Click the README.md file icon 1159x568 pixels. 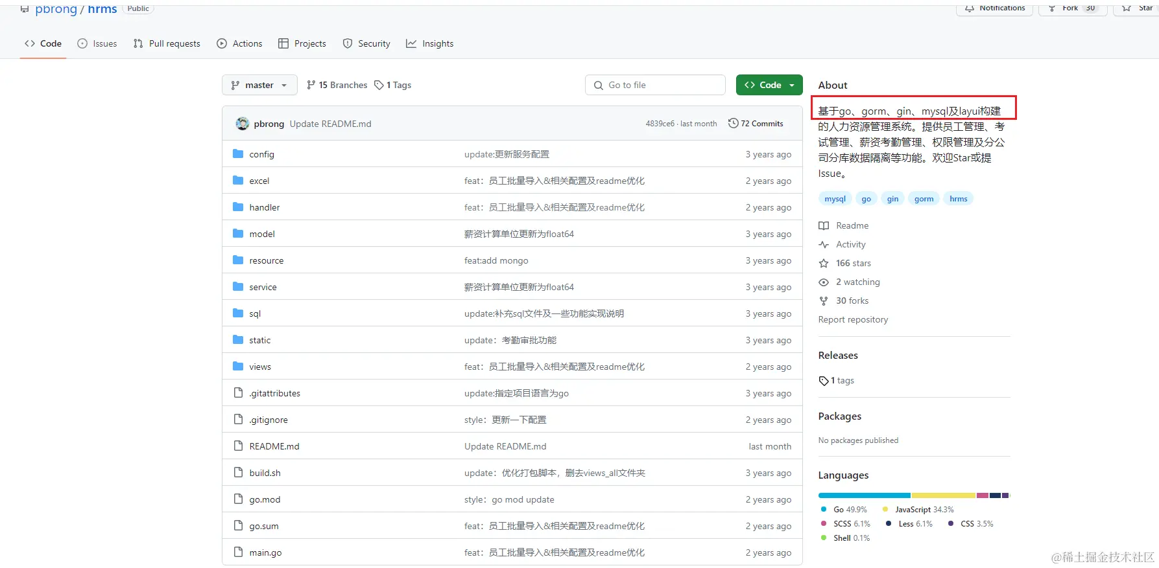point(238,446)
